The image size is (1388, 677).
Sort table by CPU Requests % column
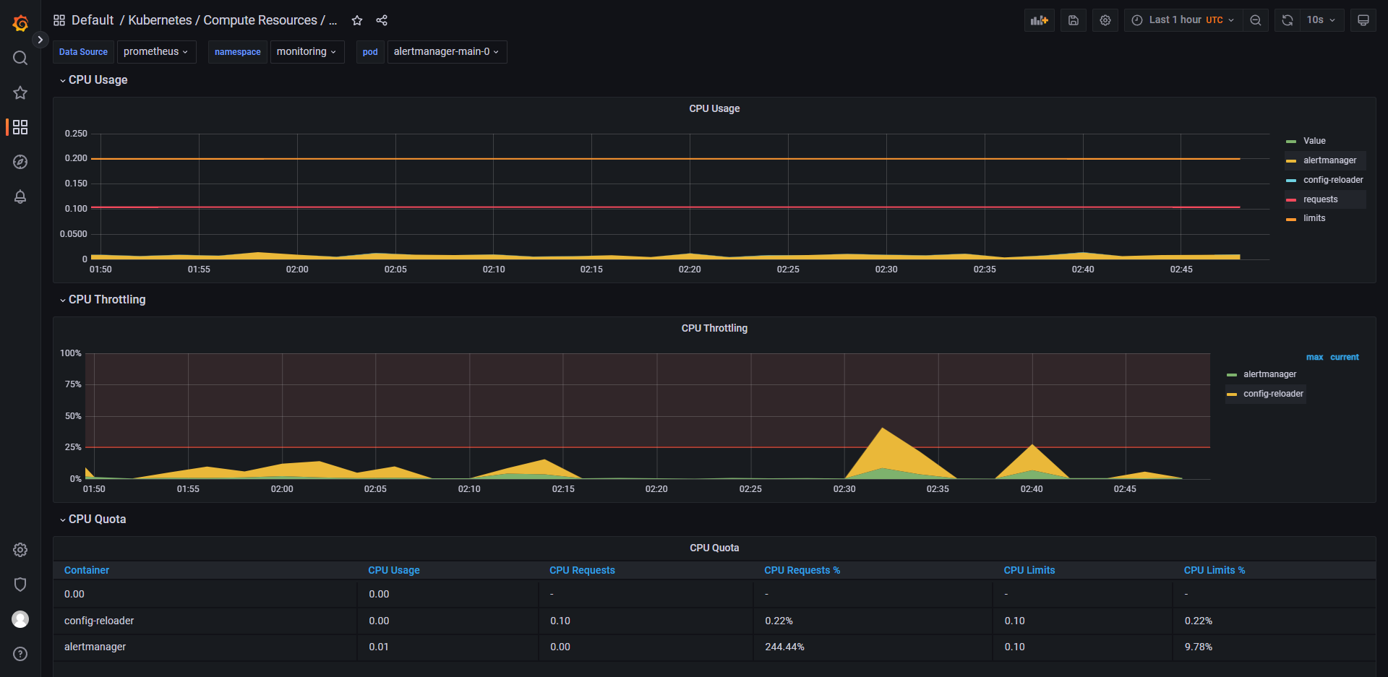(x=802, y=570)
